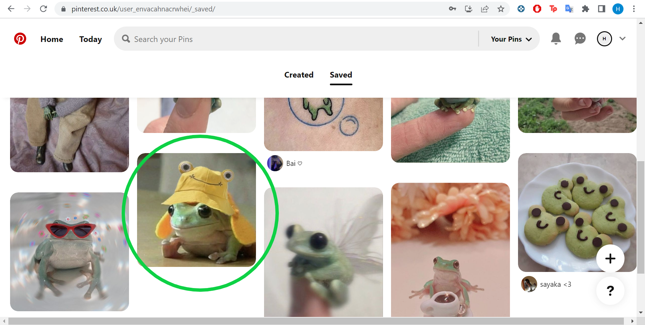Switch to the Created tab

click(x=299, y=75)
